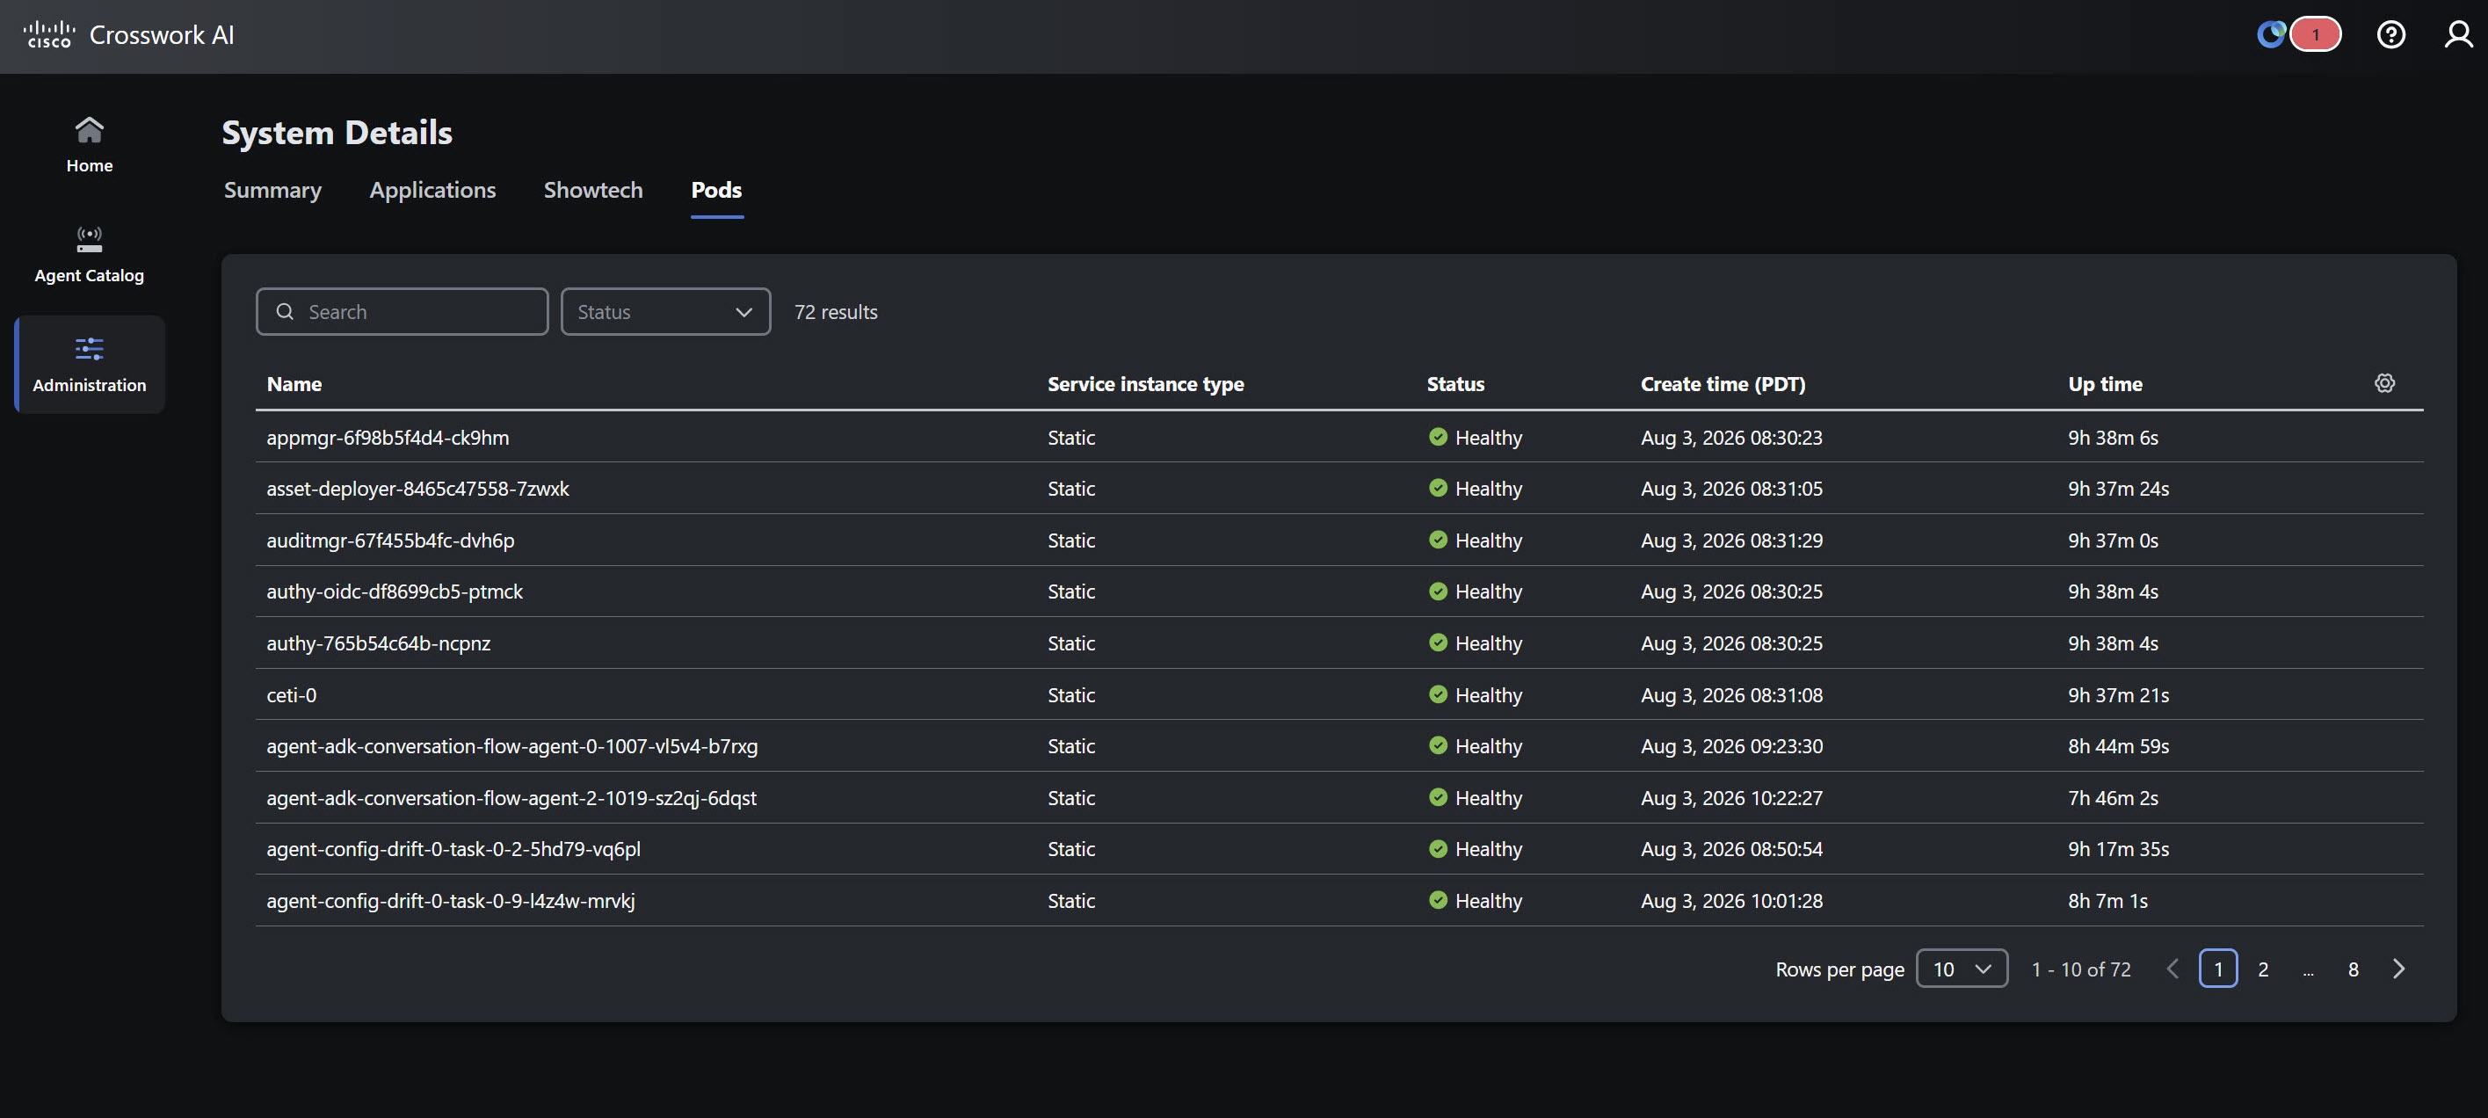
Task: Click the Cisco logo in header
Action: tap(49, 35)
